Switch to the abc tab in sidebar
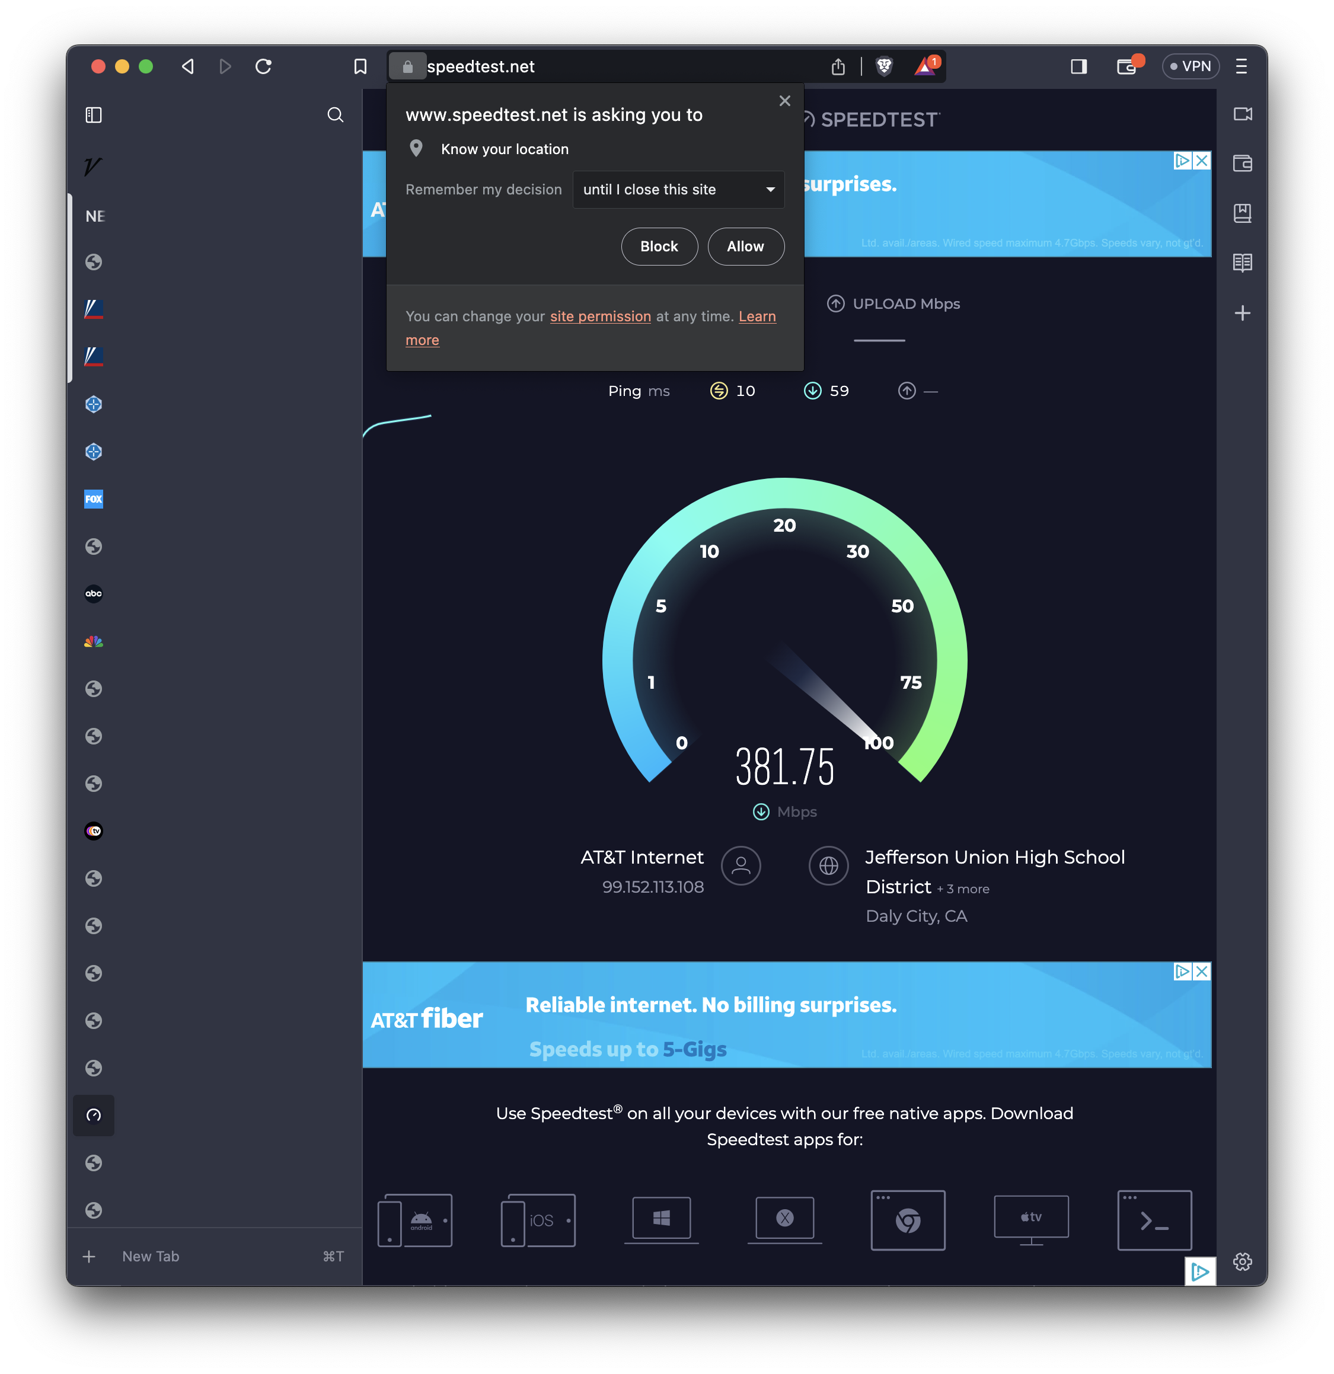This screenshot has width=1334, height=1374. pyautogui.click(x=94, y=594)
